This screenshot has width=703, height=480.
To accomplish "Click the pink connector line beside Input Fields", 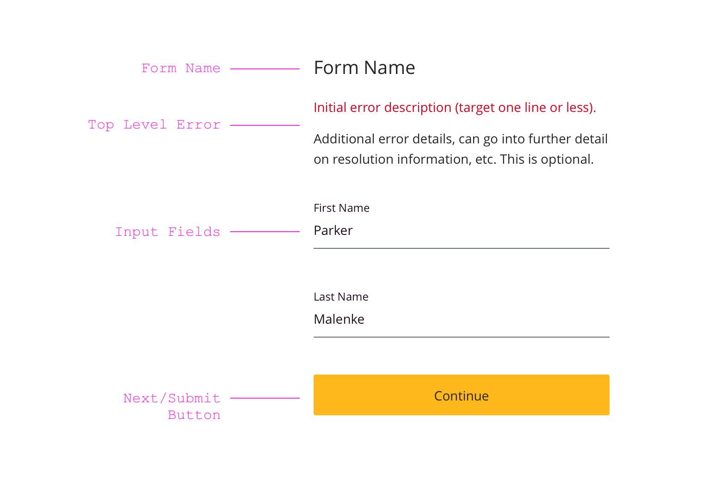I will point(265,232).
